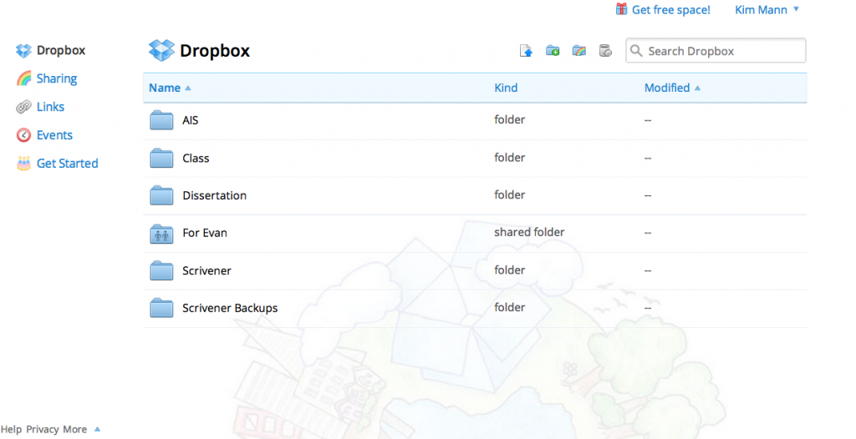Screen dimensions: 856x439
Task: Sort files by the Modified column header
Action: [667, 88]
